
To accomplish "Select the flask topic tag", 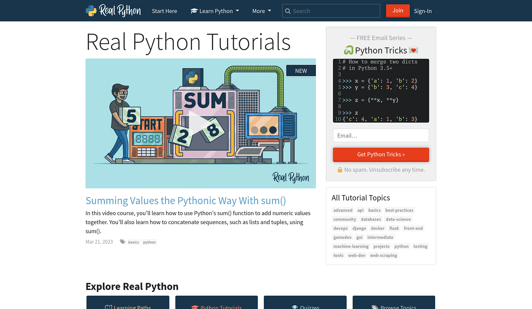I will [394, 228].
